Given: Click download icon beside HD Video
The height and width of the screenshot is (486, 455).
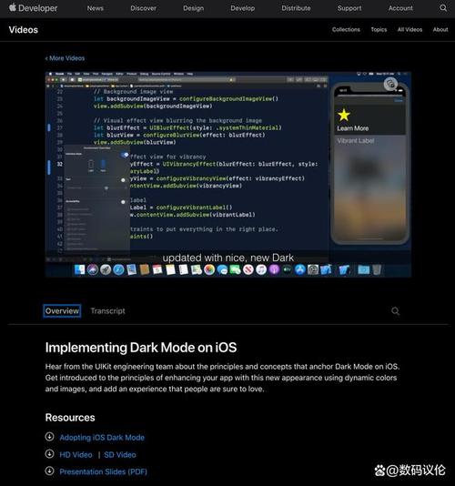Looking at the screenshot, I should [x=49, y=454].
